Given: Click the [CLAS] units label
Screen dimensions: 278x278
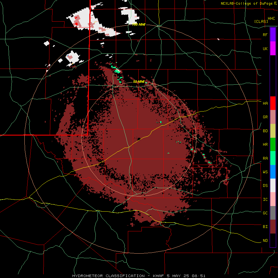Looking at the screenshot, I should 261,21.
